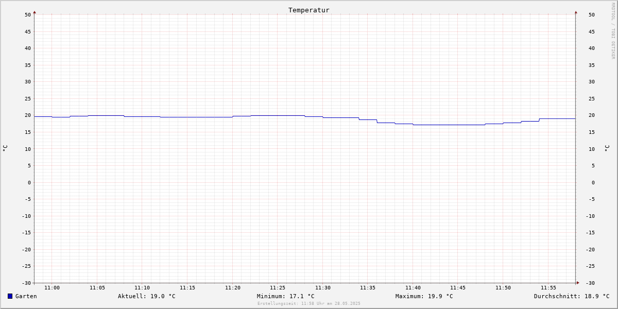Click the 11:05 time axis label
The height and width of the screenshot is (309, 618).
pyautogui.click(x=97, y=288)
